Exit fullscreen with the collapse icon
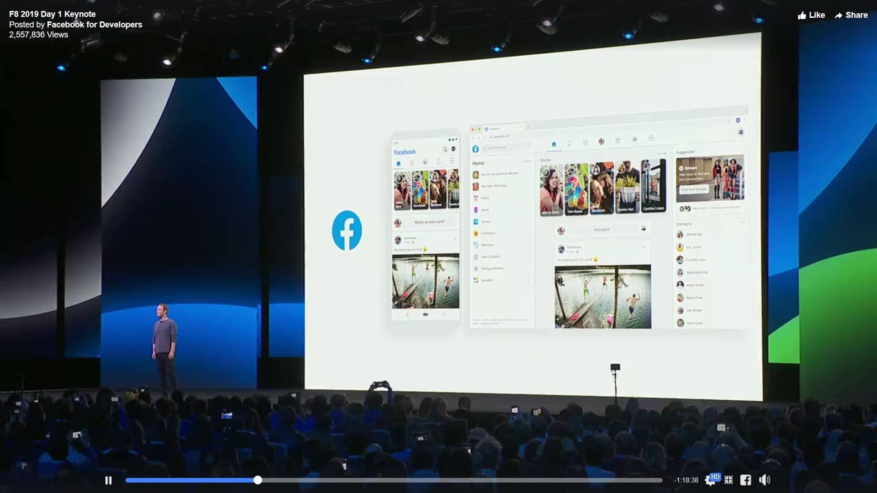The height and width of the screenshot is (493, 877). coord(729,480)
